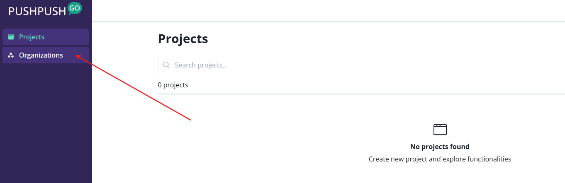
Task: Open the Projects sidebar menu label
Action: click(x=32, y=37)
